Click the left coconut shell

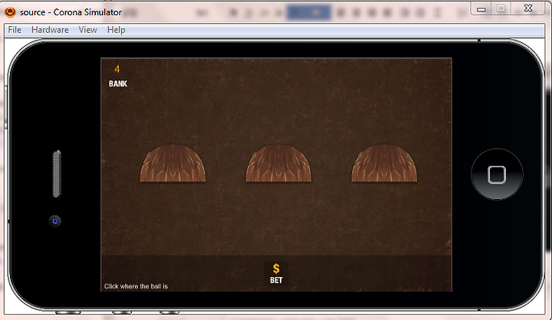[x=172, y=164]
